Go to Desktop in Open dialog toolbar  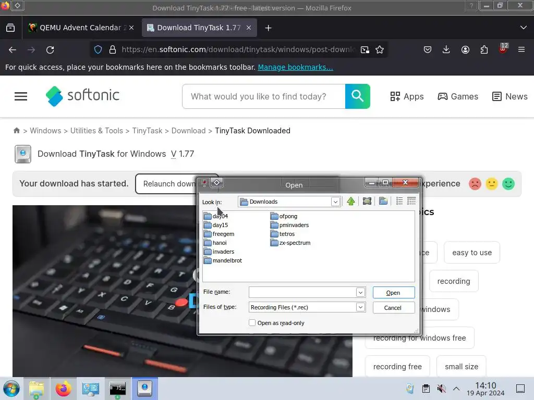click(x=367, y=202)
